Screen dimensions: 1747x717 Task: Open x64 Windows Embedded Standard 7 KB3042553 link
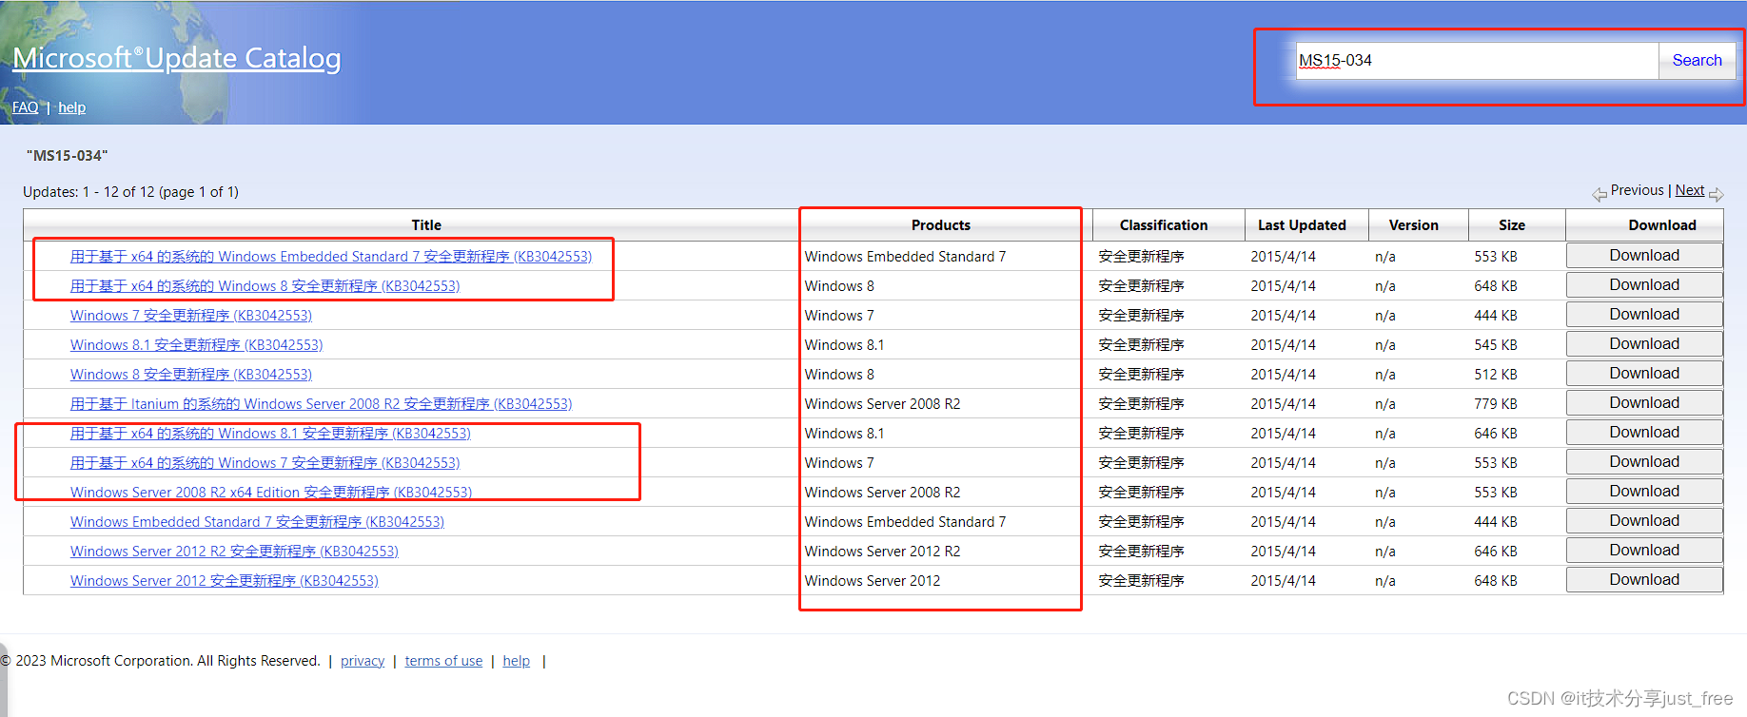pos(331,257)
